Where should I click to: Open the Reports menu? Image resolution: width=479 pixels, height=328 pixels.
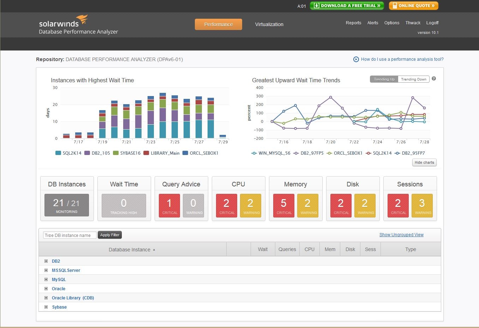coord(353,23)
